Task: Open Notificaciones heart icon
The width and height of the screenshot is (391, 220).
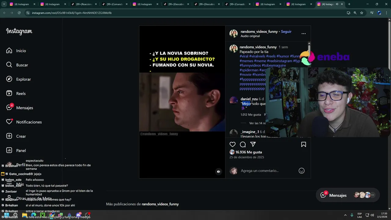Action: coord(9,122)
